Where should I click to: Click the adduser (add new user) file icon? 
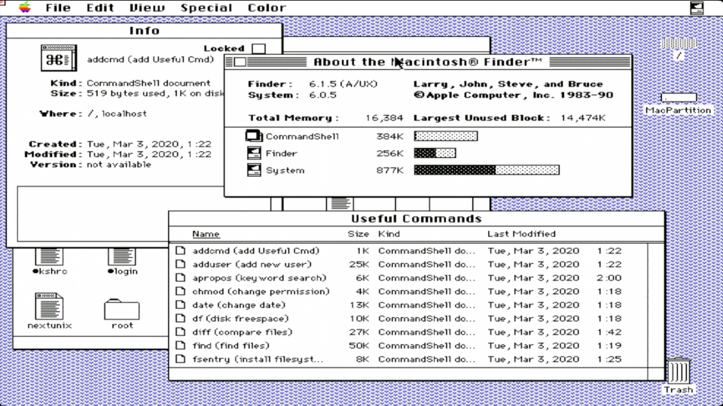(180, 264)
